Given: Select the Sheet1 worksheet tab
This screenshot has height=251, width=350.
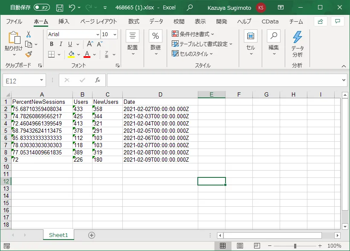Looking at the screenshot, I should (x=58, y=235).
